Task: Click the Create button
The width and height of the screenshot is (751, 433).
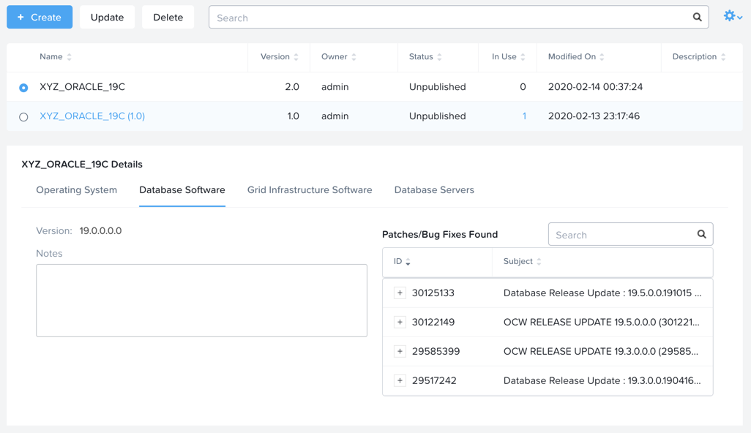Action: pos(40,18)
